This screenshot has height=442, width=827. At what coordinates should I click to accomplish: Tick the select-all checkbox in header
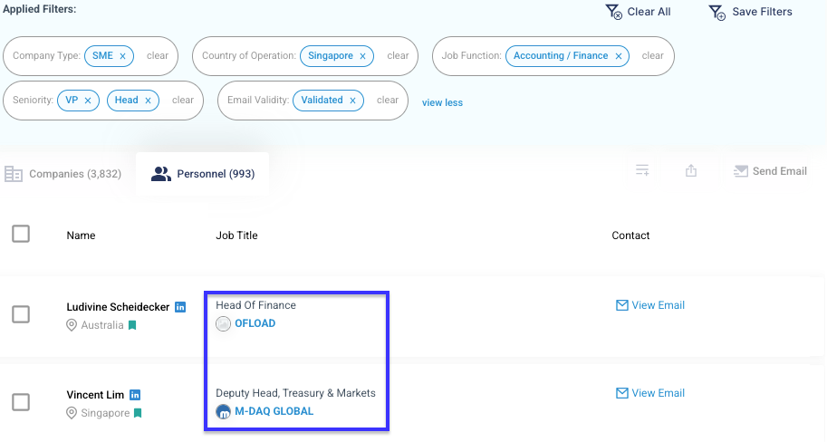click(x=21, y=234)
